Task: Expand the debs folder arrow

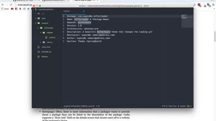Action: pos(36,18)
